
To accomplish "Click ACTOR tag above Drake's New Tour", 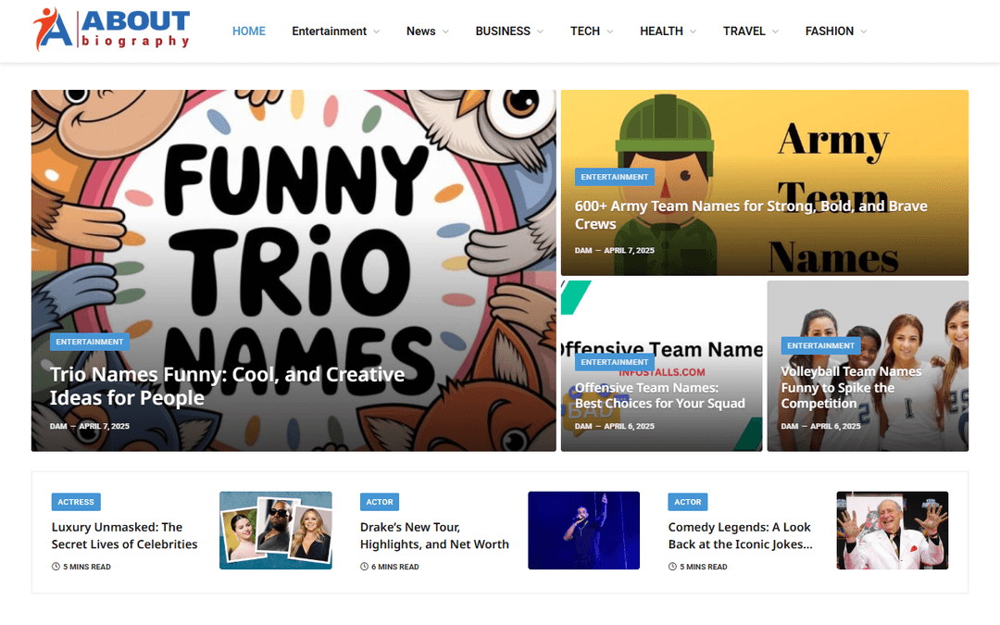I will [x=380, y=502].
